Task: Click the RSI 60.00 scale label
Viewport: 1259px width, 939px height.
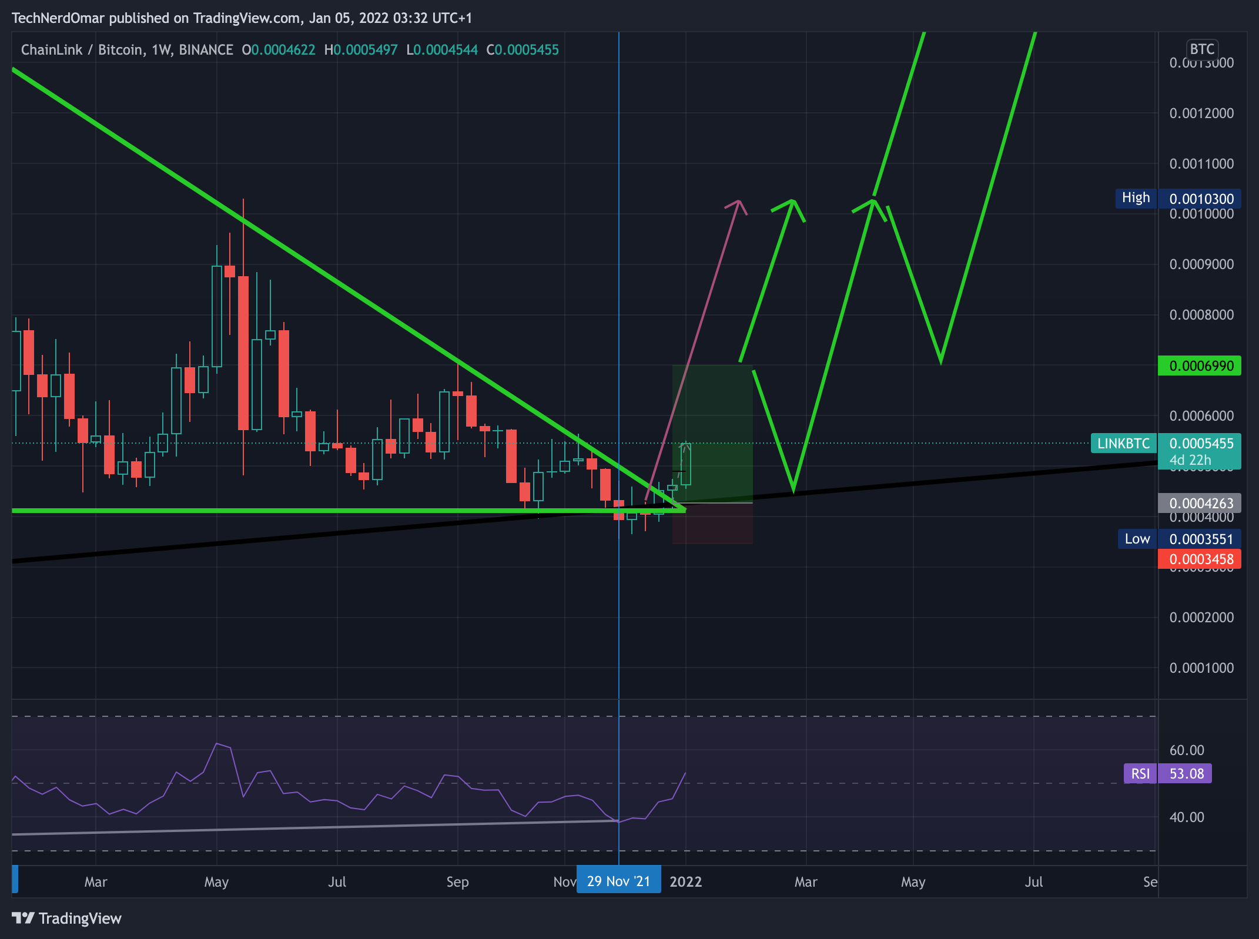Action: coord(1187,750)
